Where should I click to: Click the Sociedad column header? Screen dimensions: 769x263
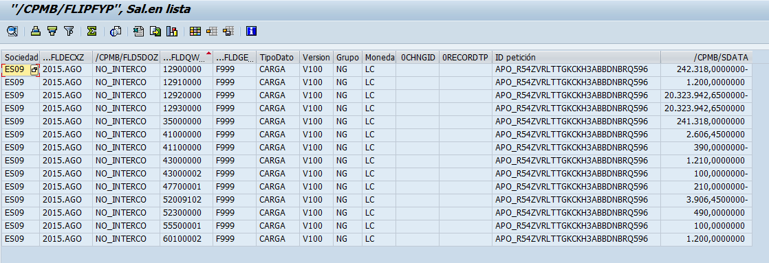point(21,57)
